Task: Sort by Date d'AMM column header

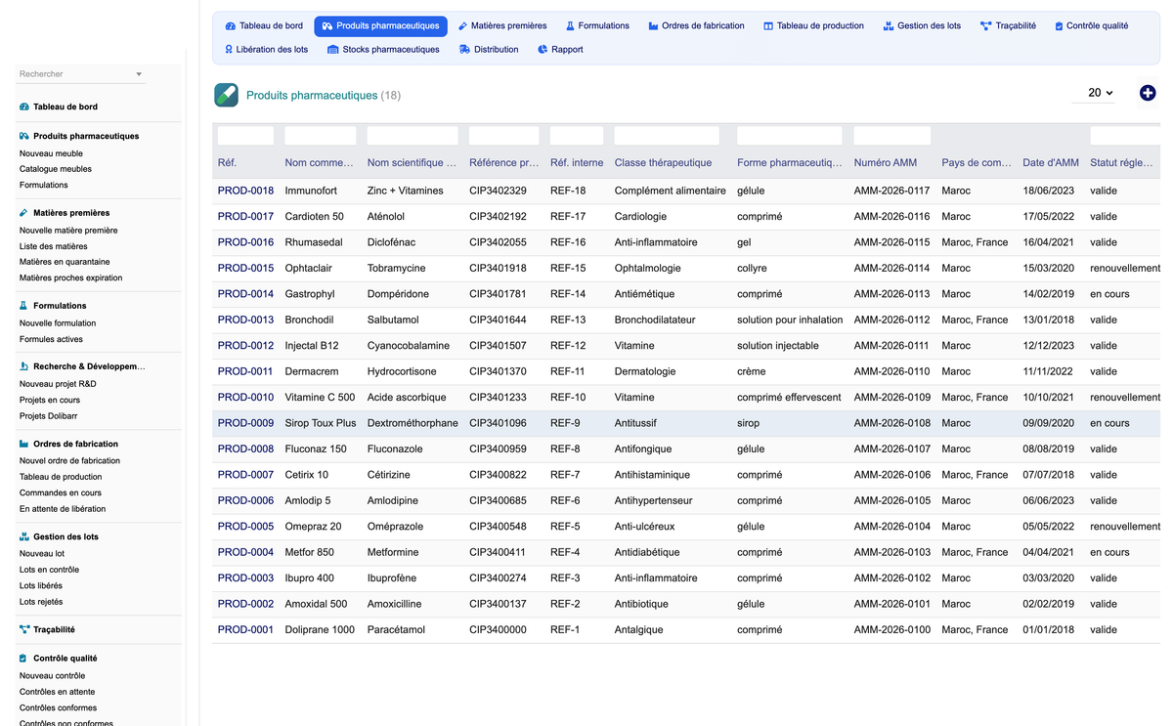Action: [1050, 162]
